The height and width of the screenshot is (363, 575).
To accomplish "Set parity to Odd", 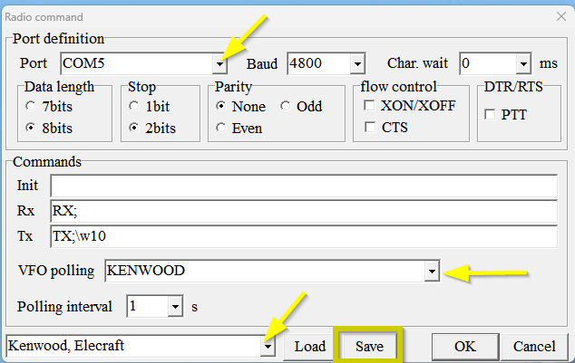I will pyautogui.click(x=286, y=106).
